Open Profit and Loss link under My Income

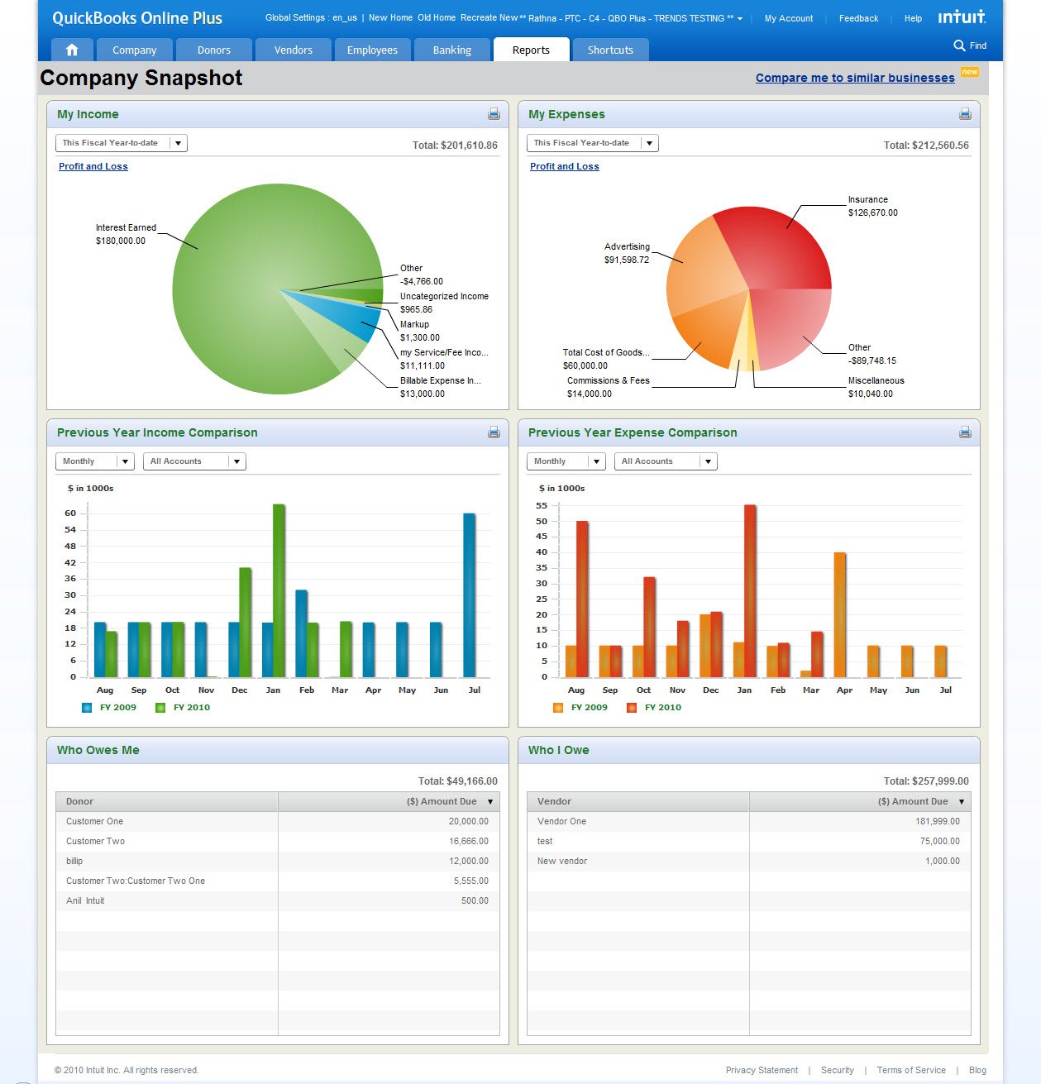tap(93, 166)
